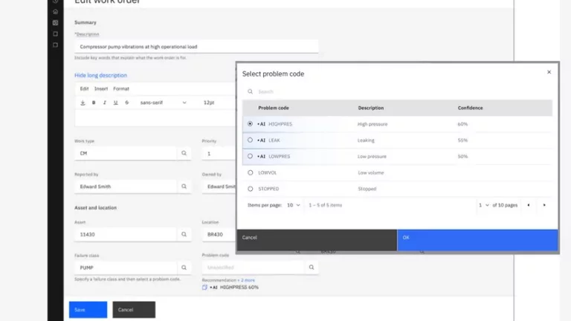This screenshot has height=321, width=571.
Task: Open the Failure class lookup icon
Action: [184, 267]
